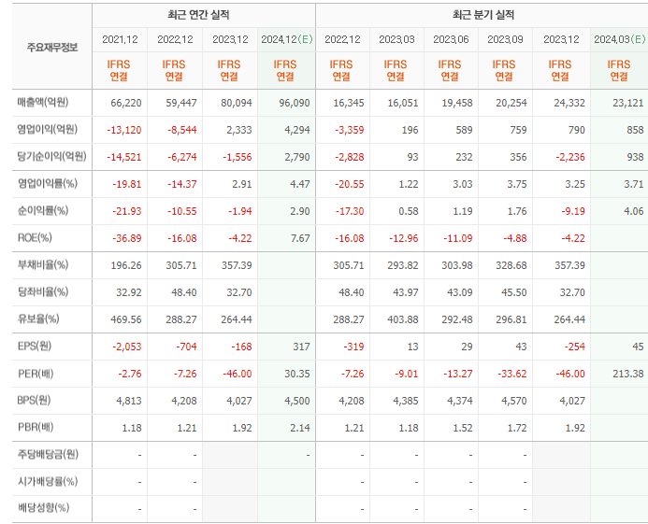
Task: Click the -8,544 operating profit value
Action: 181,130
